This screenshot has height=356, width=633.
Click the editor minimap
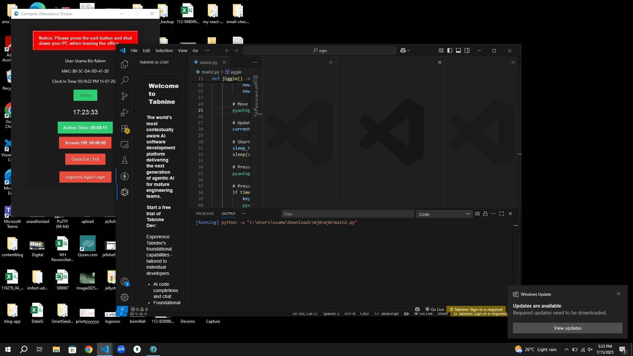(x=255, y=96)
